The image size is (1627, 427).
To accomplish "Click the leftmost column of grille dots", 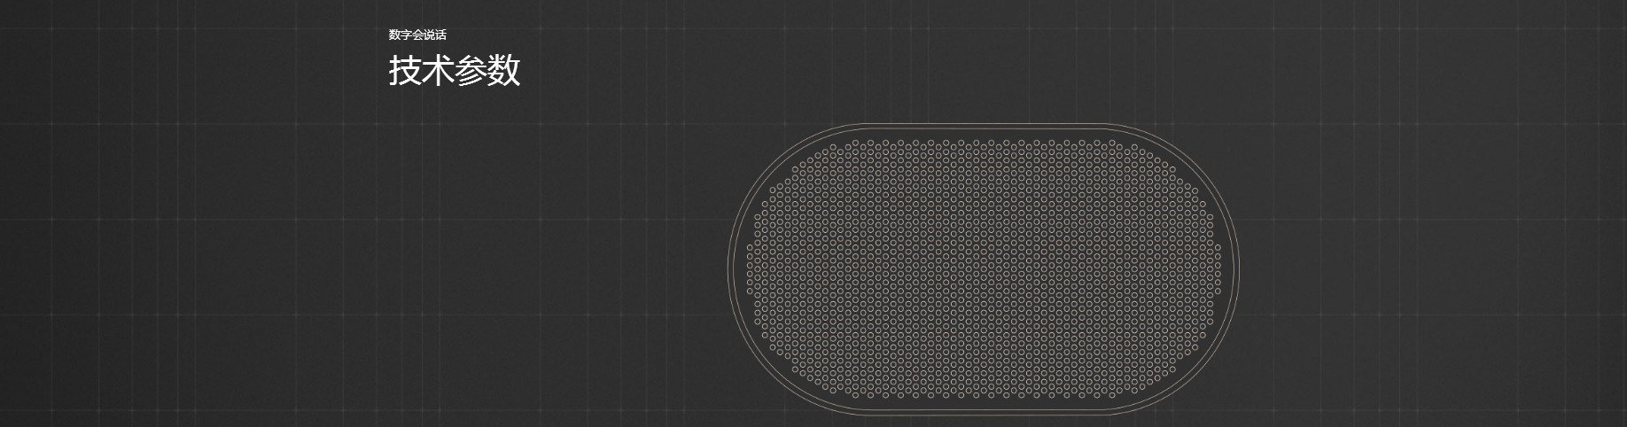I will pyautogui.click(x=750, y=268).
